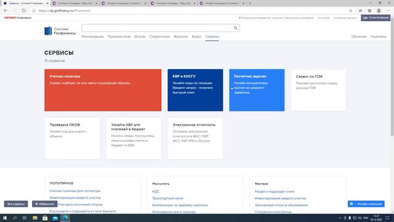Open browser profile avatar icon
394x222 pixels.
379,10
